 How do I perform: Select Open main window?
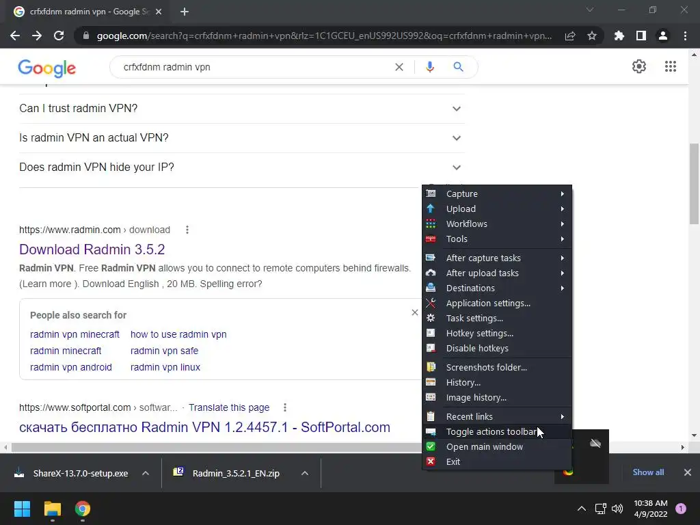[496, 447]
